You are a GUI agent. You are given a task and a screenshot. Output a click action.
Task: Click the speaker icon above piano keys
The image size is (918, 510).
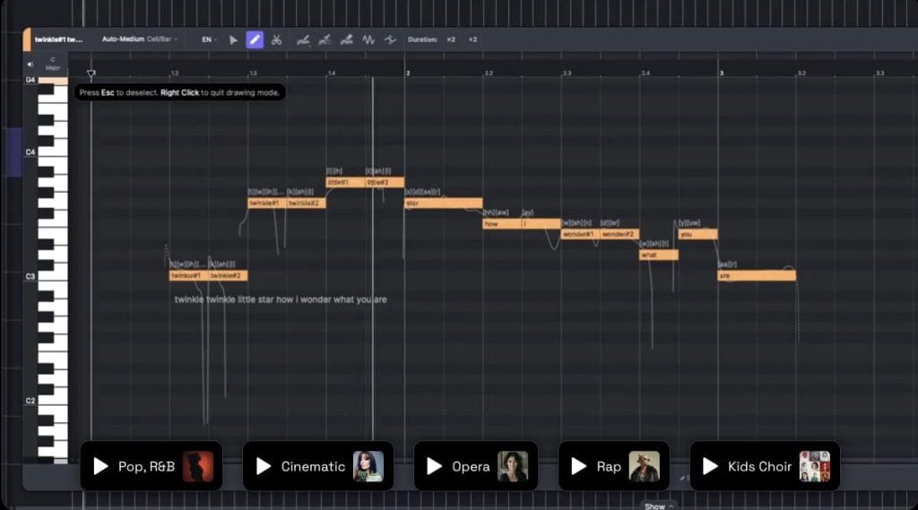30,64
